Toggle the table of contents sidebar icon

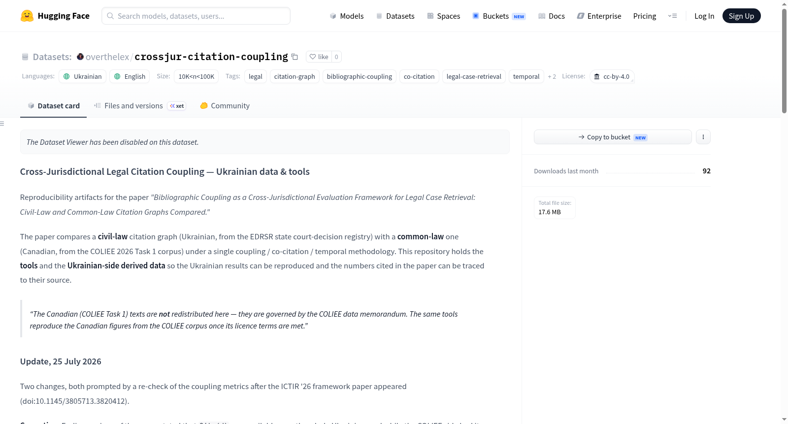[x=2, y=124]
